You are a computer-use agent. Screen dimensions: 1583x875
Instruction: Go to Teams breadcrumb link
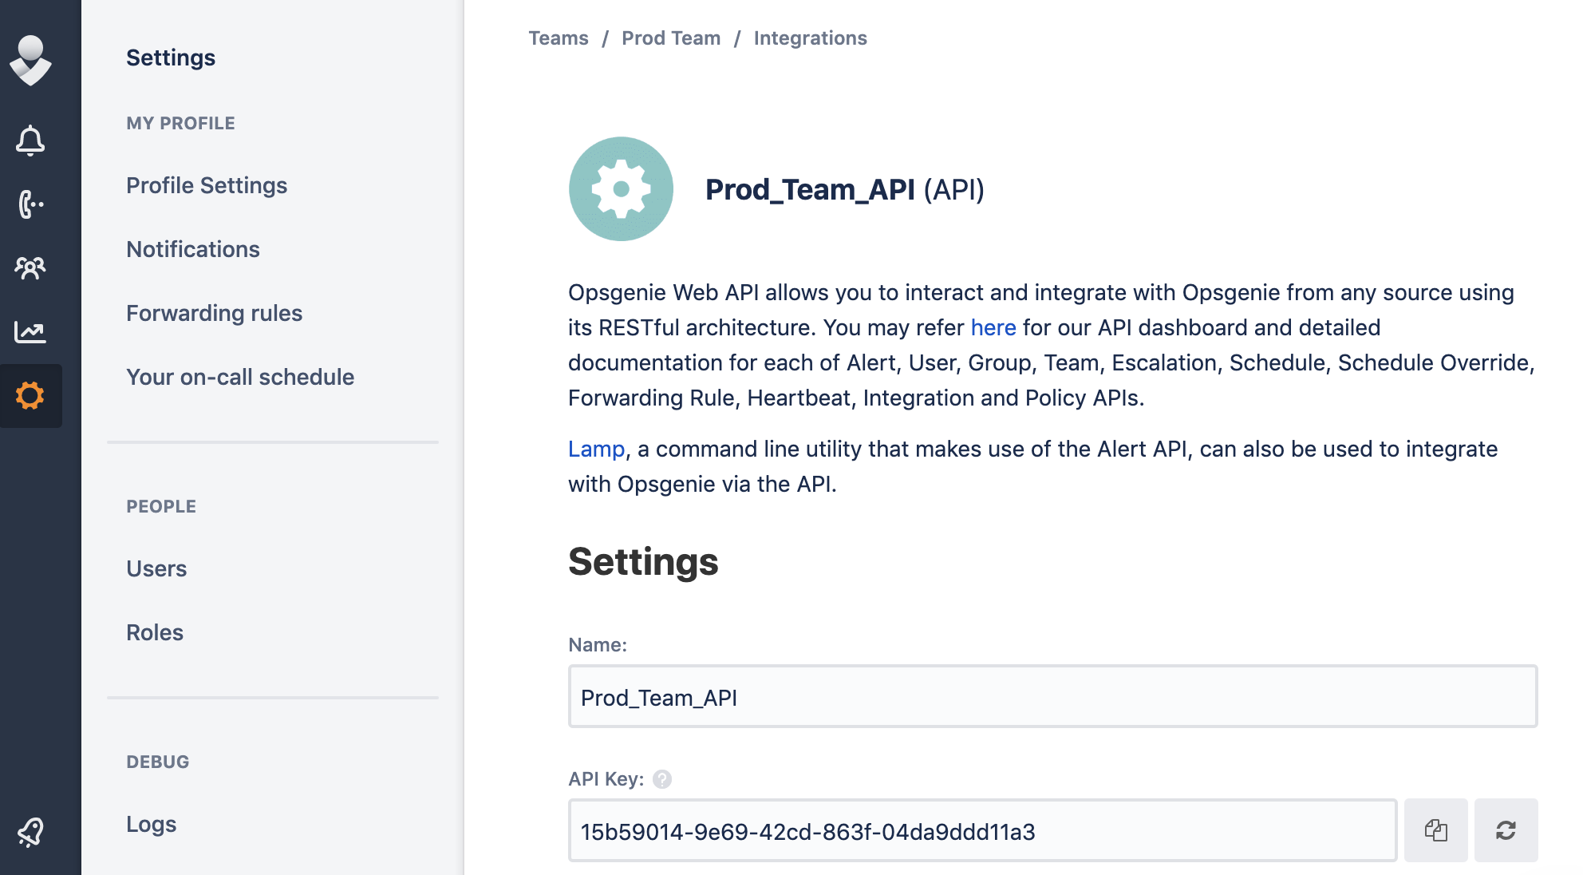(x=559, y=38)
